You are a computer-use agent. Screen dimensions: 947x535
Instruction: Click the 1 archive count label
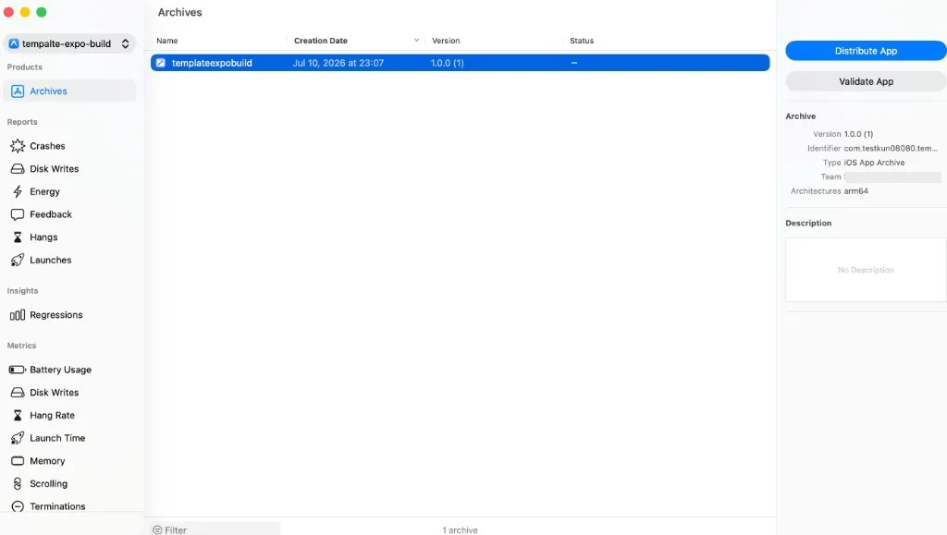(460, 530)
